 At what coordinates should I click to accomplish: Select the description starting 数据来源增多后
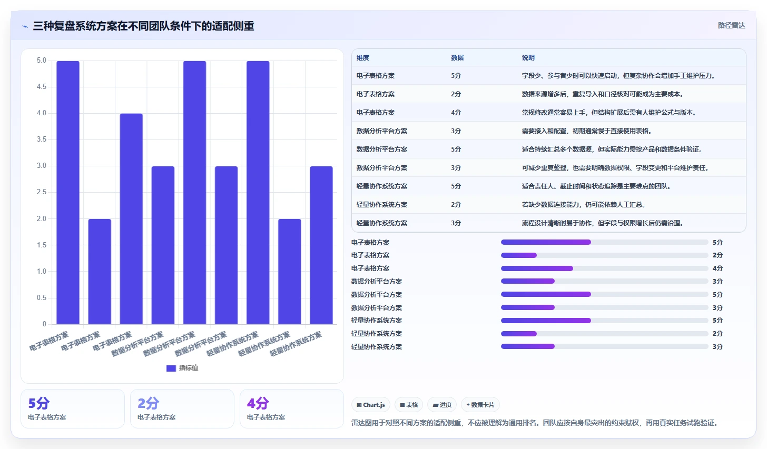point(603,94)
